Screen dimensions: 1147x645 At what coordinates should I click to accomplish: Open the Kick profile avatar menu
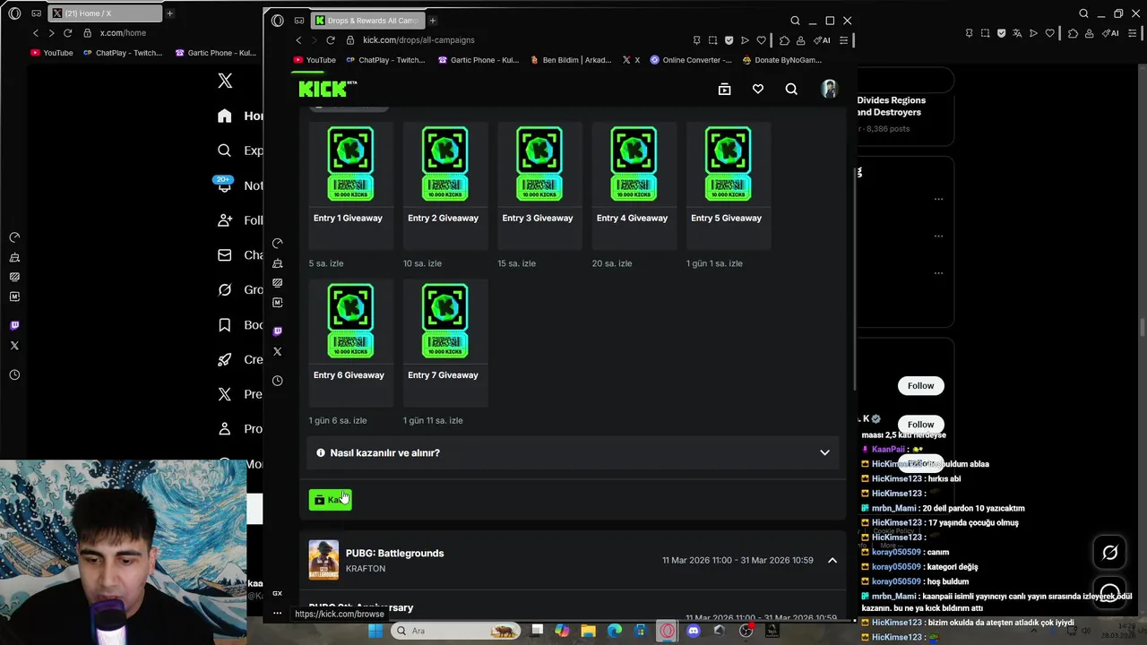830,89
